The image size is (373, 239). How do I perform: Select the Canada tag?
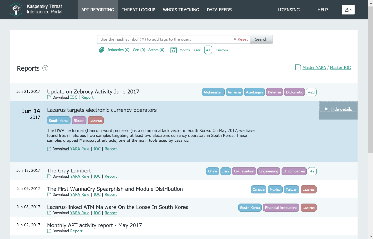click(259, 189)
